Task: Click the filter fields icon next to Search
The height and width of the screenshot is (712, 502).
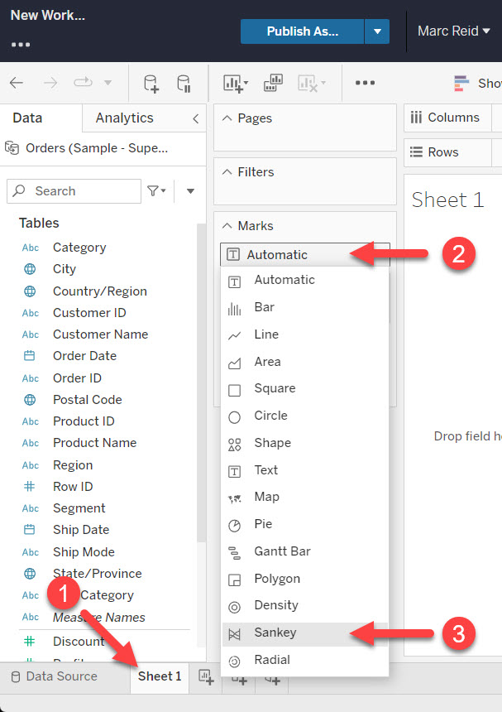Action: [155, 191]
